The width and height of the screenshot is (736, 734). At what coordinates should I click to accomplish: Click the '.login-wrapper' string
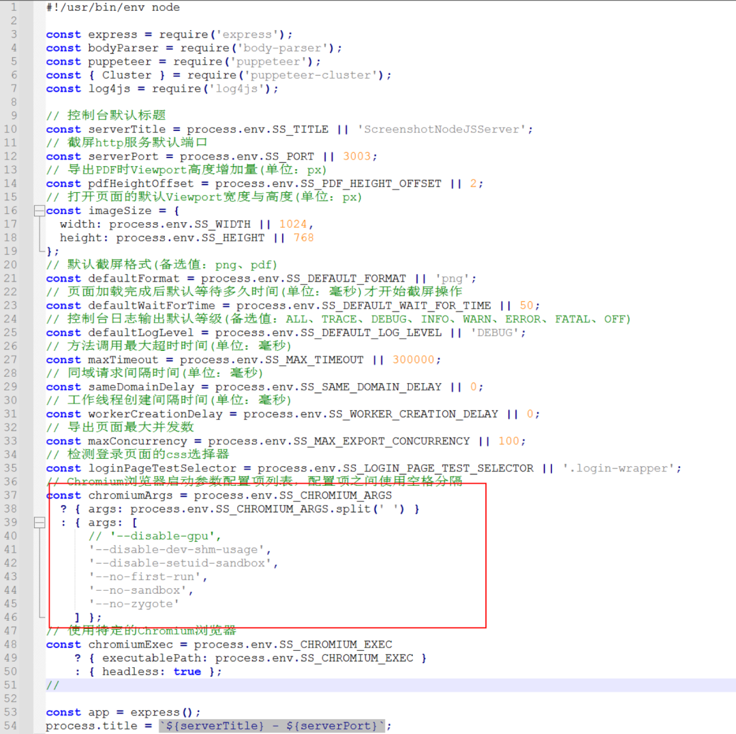point(617,468)
